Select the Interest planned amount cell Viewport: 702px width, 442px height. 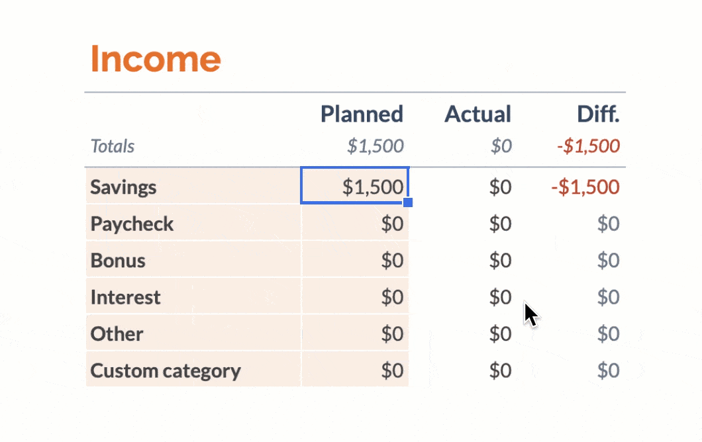tap(355, 296)
